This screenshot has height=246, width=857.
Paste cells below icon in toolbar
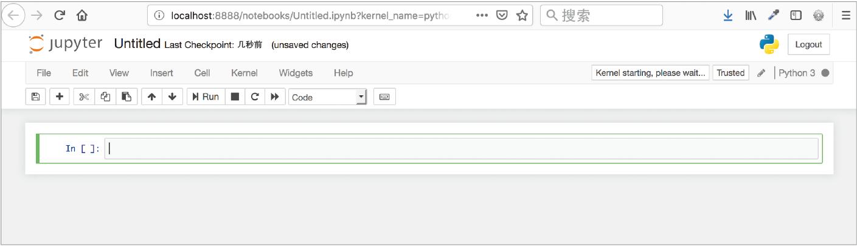(x=127, y=97)
